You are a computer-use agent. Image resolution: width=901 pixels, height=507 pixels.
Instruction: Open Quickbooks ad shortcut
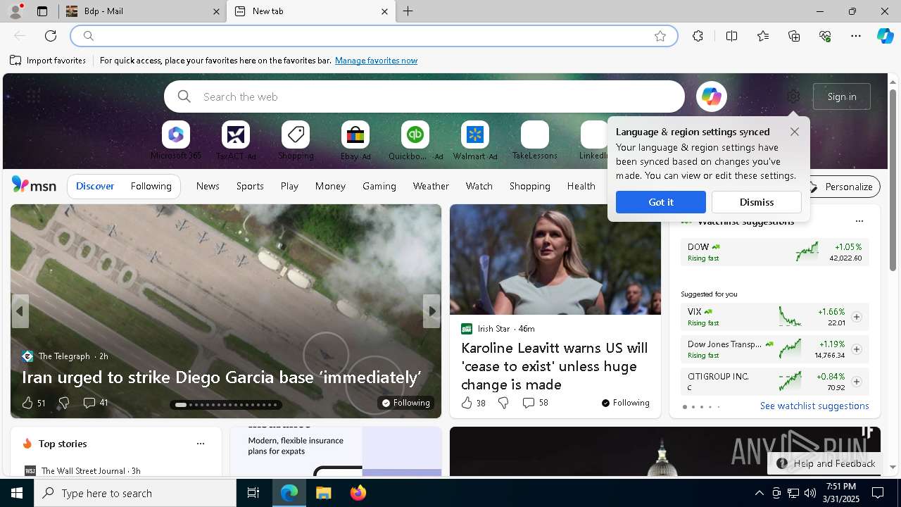pos(415,141)
